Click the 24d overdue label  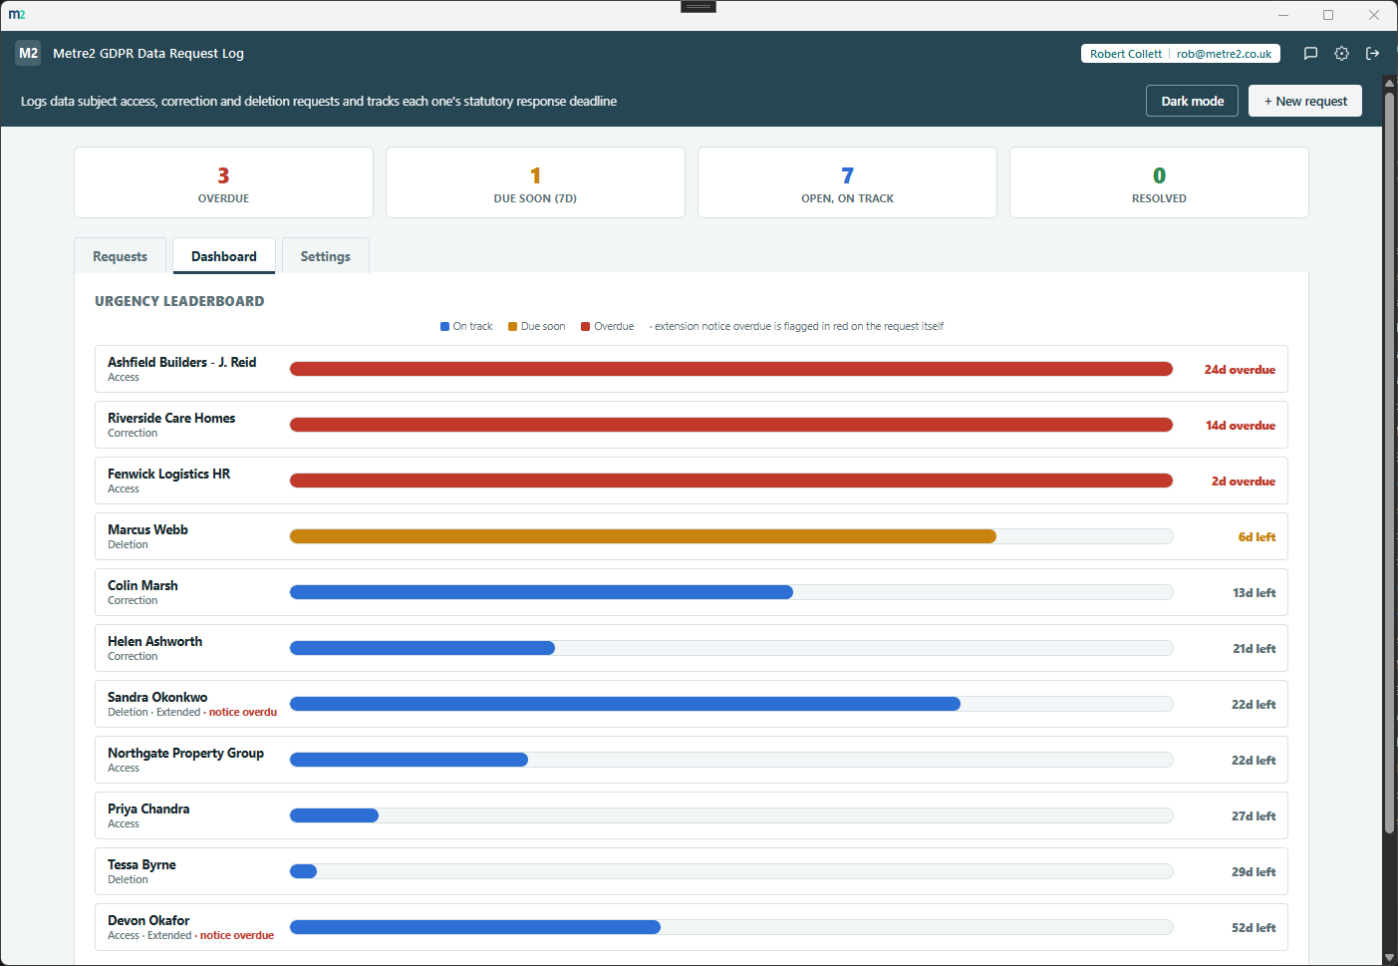pyautogui.click(x=1240, y=370)
